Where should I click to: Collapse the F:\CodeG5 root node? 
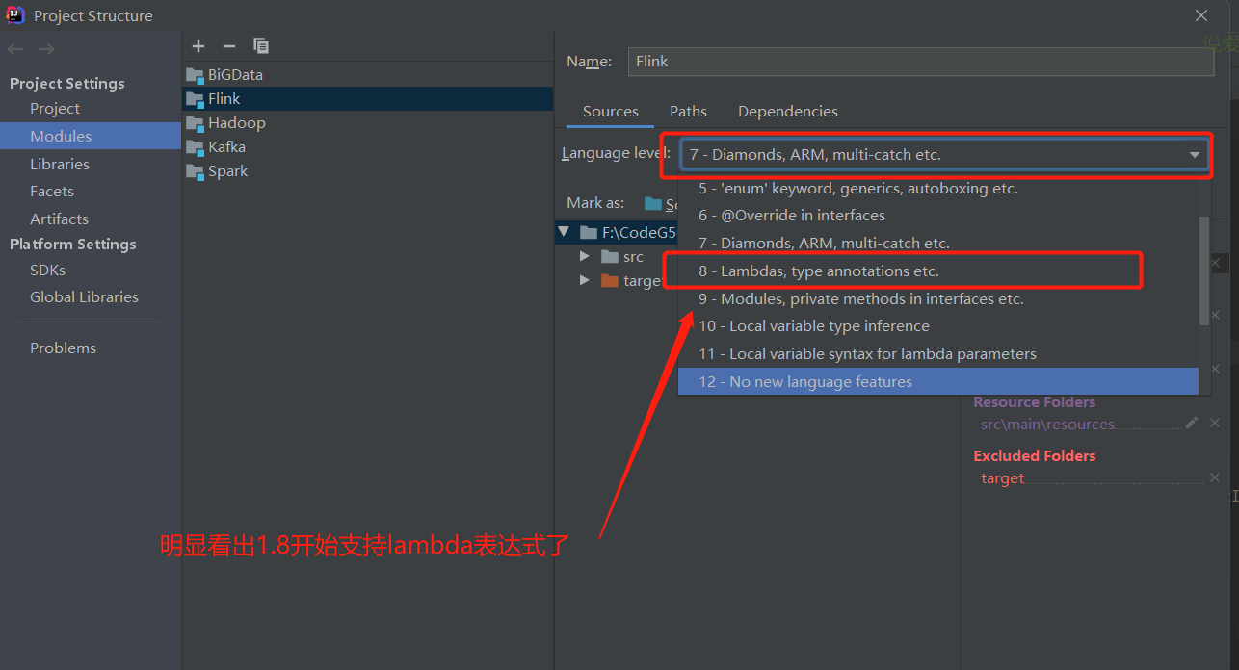pos(565,232)
